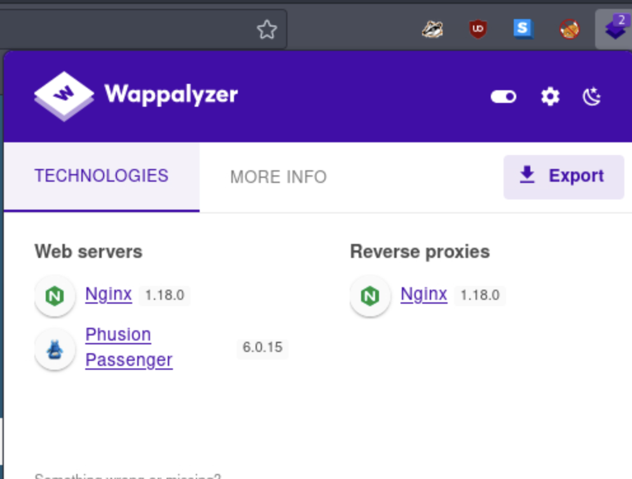Open the Wappalyzer toolbar icon showing badge 2

click(x=614, y=29)
